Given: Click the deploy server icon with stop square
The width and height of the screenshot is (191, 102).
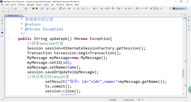Looking at the screenshot, I should tap(60, 8).
